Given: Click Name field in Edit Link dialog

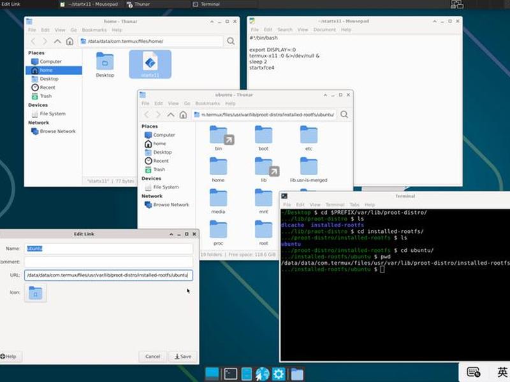Looking at the screenshot, I should (x=108, y=248).
